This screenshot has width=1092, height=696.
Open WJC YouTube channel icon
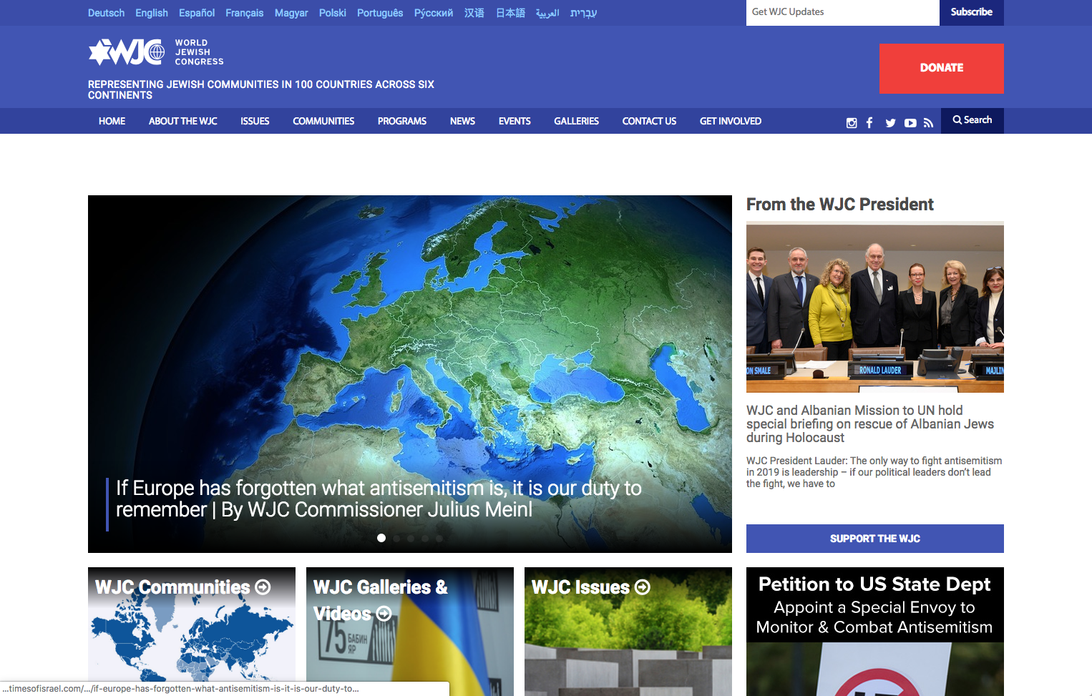pos(910,123)
